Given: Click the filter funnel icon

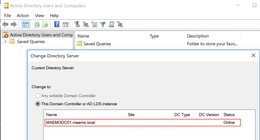Looking at the screenshot, I should point(103,24).
